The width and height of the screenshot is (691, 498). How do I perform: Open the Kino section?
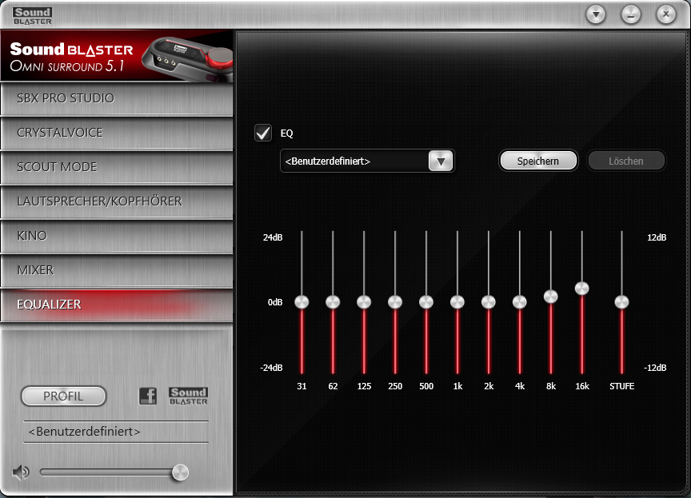[116, 236]
